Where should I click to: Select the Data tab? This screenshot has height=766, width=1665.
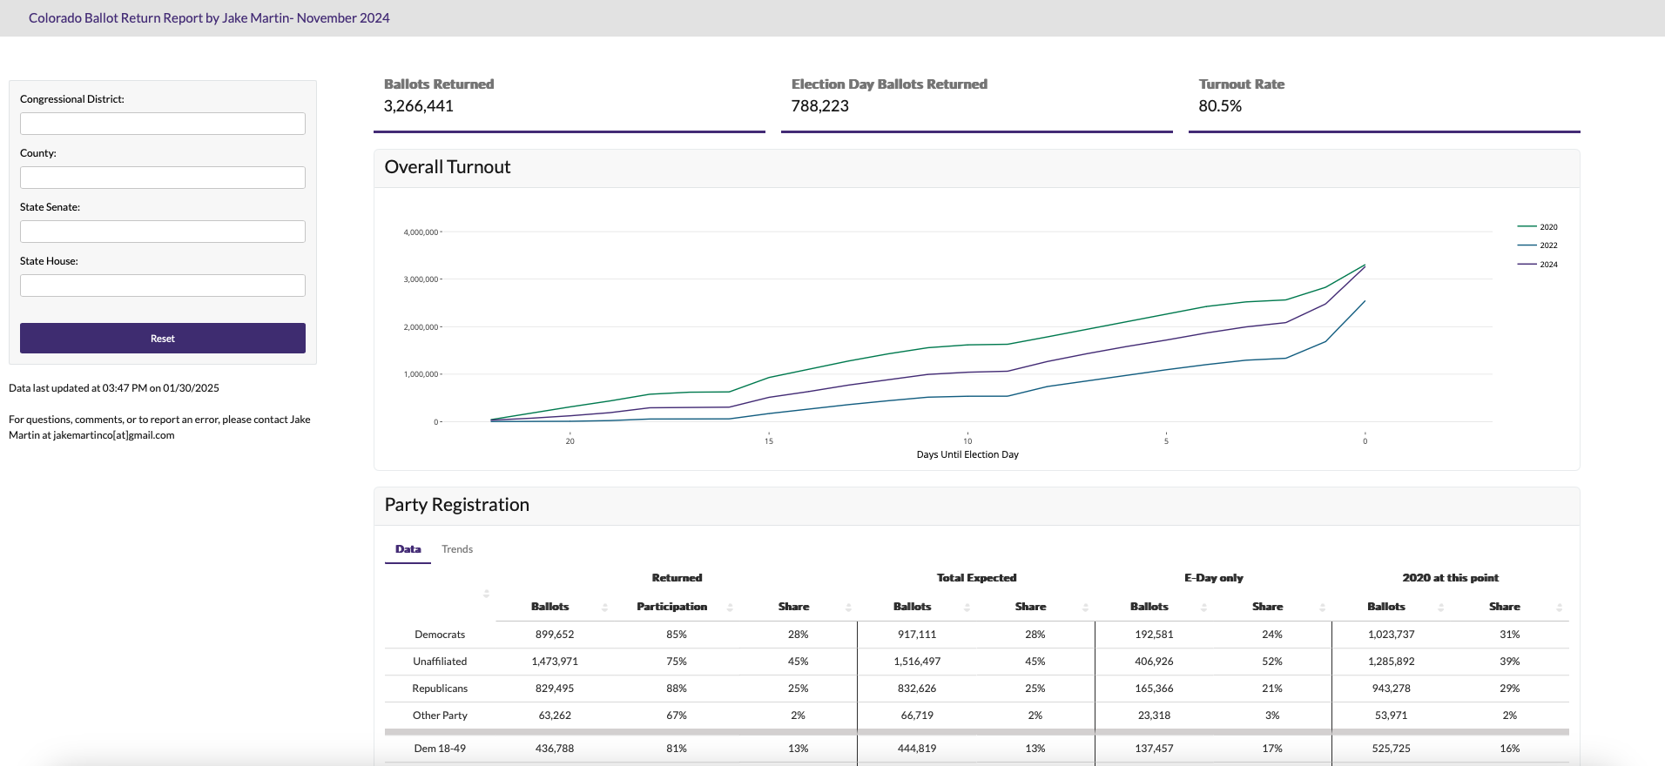click(x=408, y=549)
